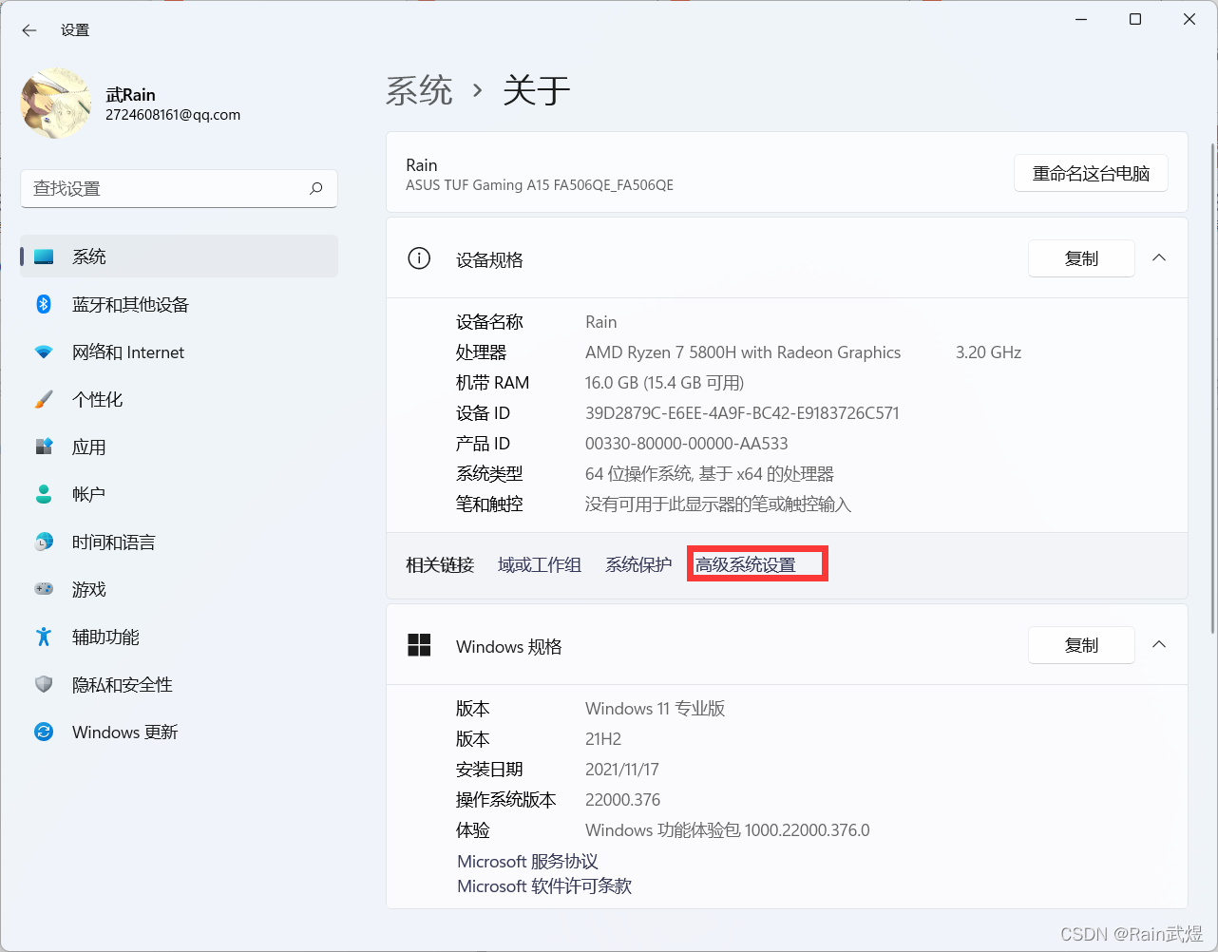Image resolution: width=1218 pixels, height=952 pixels.
Task: Click 复制 button for 设备规格
Action: (1081, 258)
